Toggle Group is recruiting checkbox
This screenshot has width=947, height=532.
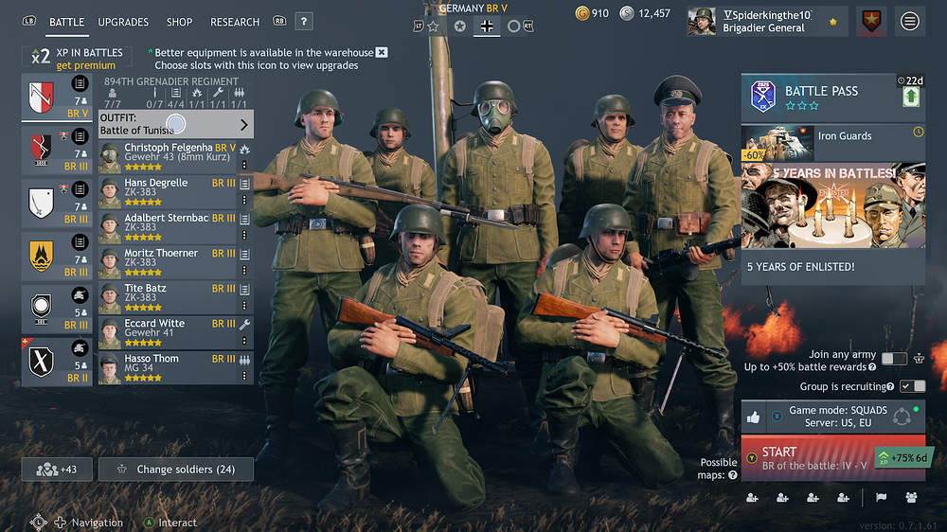[x=912, y=386]
